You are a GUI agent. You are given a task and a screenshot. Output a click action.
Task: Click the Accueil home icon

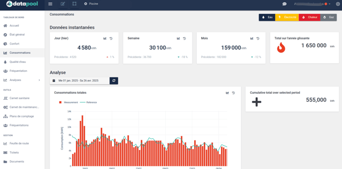coord(5,26)
